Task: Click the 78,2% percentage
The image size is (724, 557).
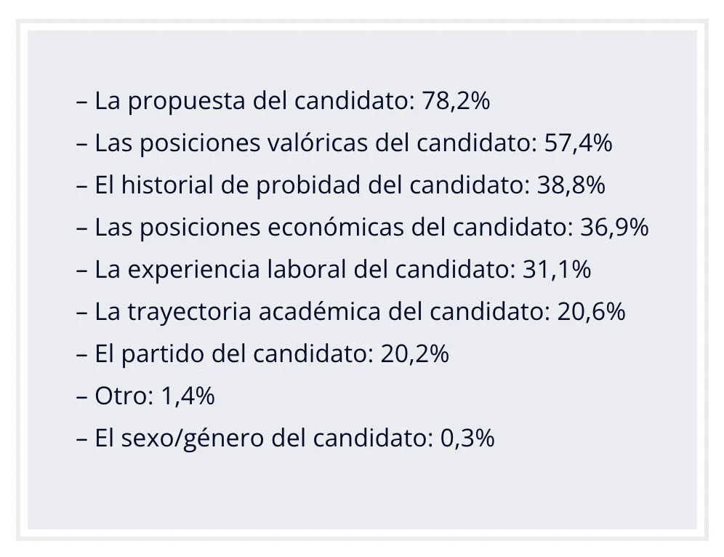Action: click(x=456, y=100)
